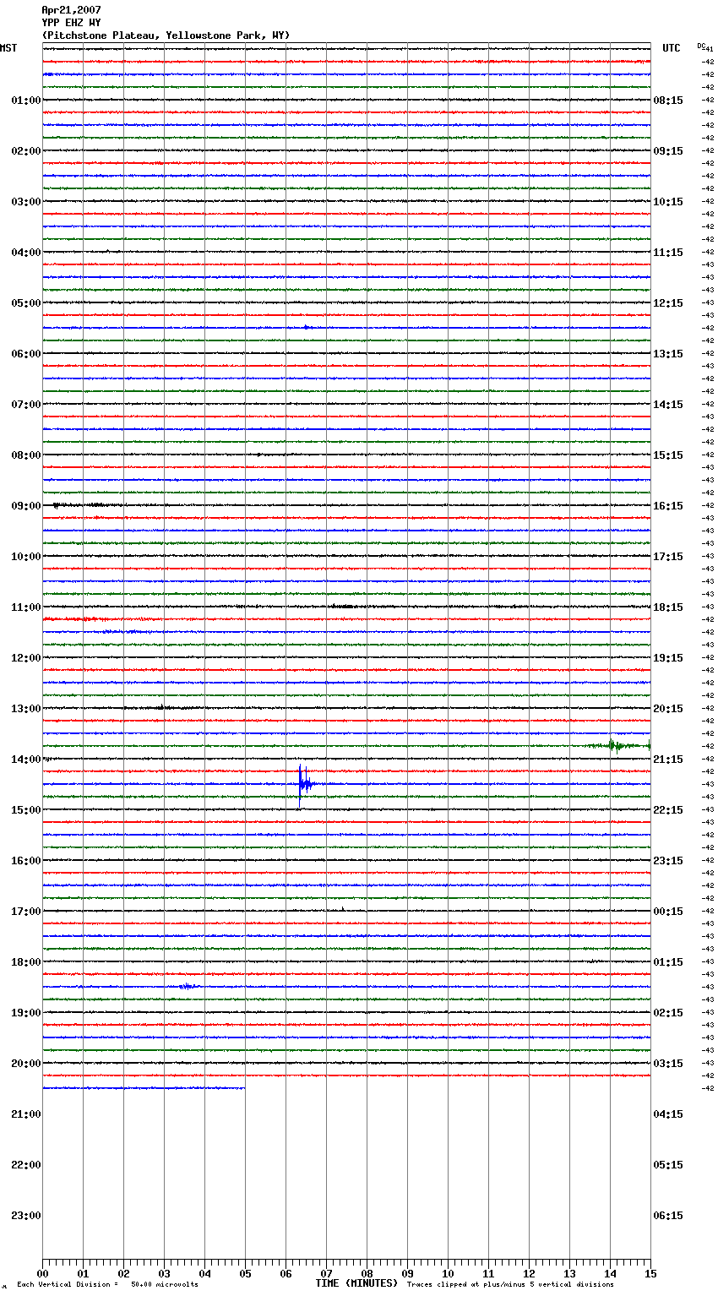The width and height of the screenshot is (718, 1296).
Task: Click the "Pitchstone Plateau, Yellowstone Park, WY" title
Action: tap(166, 35)
